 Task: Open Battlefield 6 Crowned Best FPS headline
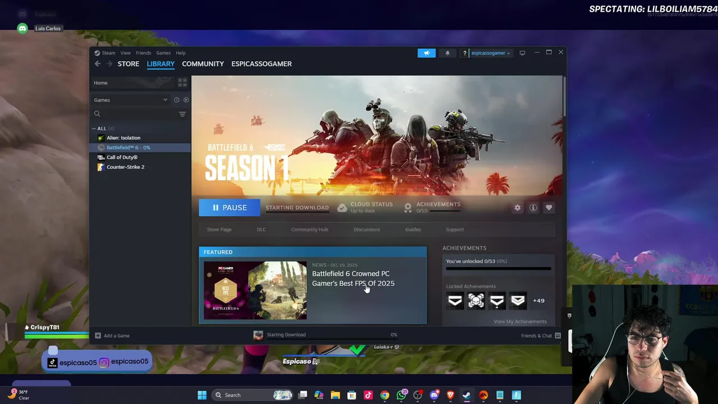[353, 278]
